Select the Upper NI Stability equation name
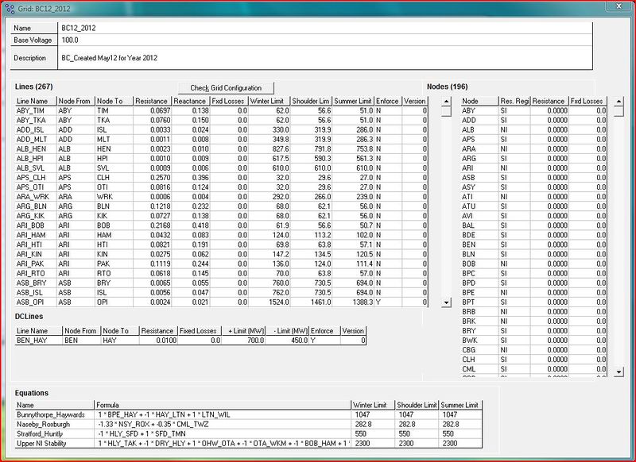Screen dimensions: 636x462 coord(54,444)
